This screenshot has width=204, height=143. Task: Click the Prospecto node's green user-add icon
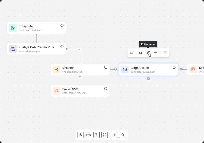pos(13,28)
